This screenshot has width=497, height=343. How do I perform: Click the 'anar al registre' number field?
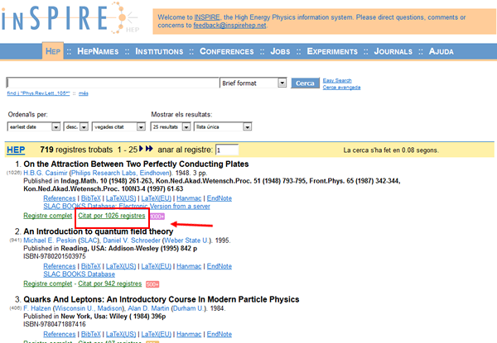tap(227, 150)
